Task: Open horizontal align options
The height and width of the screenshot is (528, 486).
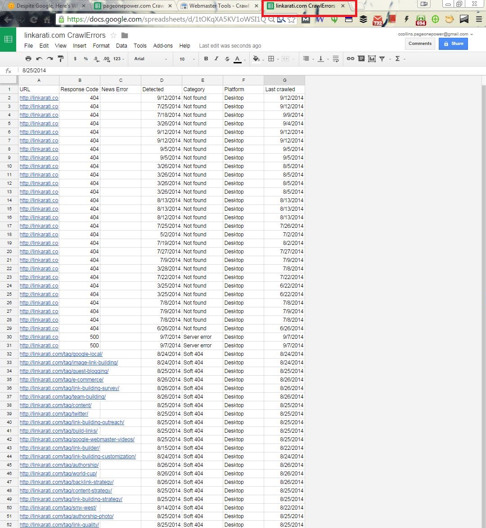Action: pos(306,58)
